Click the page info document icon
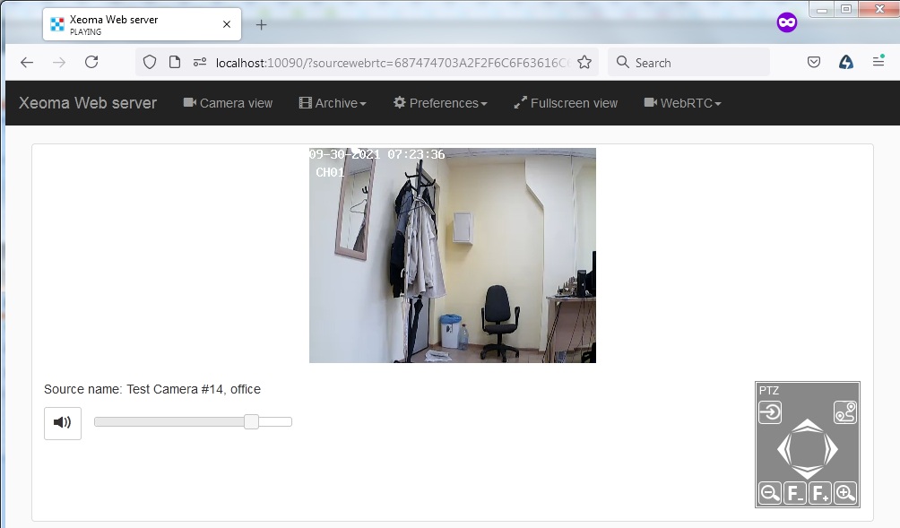The height and width of the screenshot is (528, 900). (x=175, y=62)
